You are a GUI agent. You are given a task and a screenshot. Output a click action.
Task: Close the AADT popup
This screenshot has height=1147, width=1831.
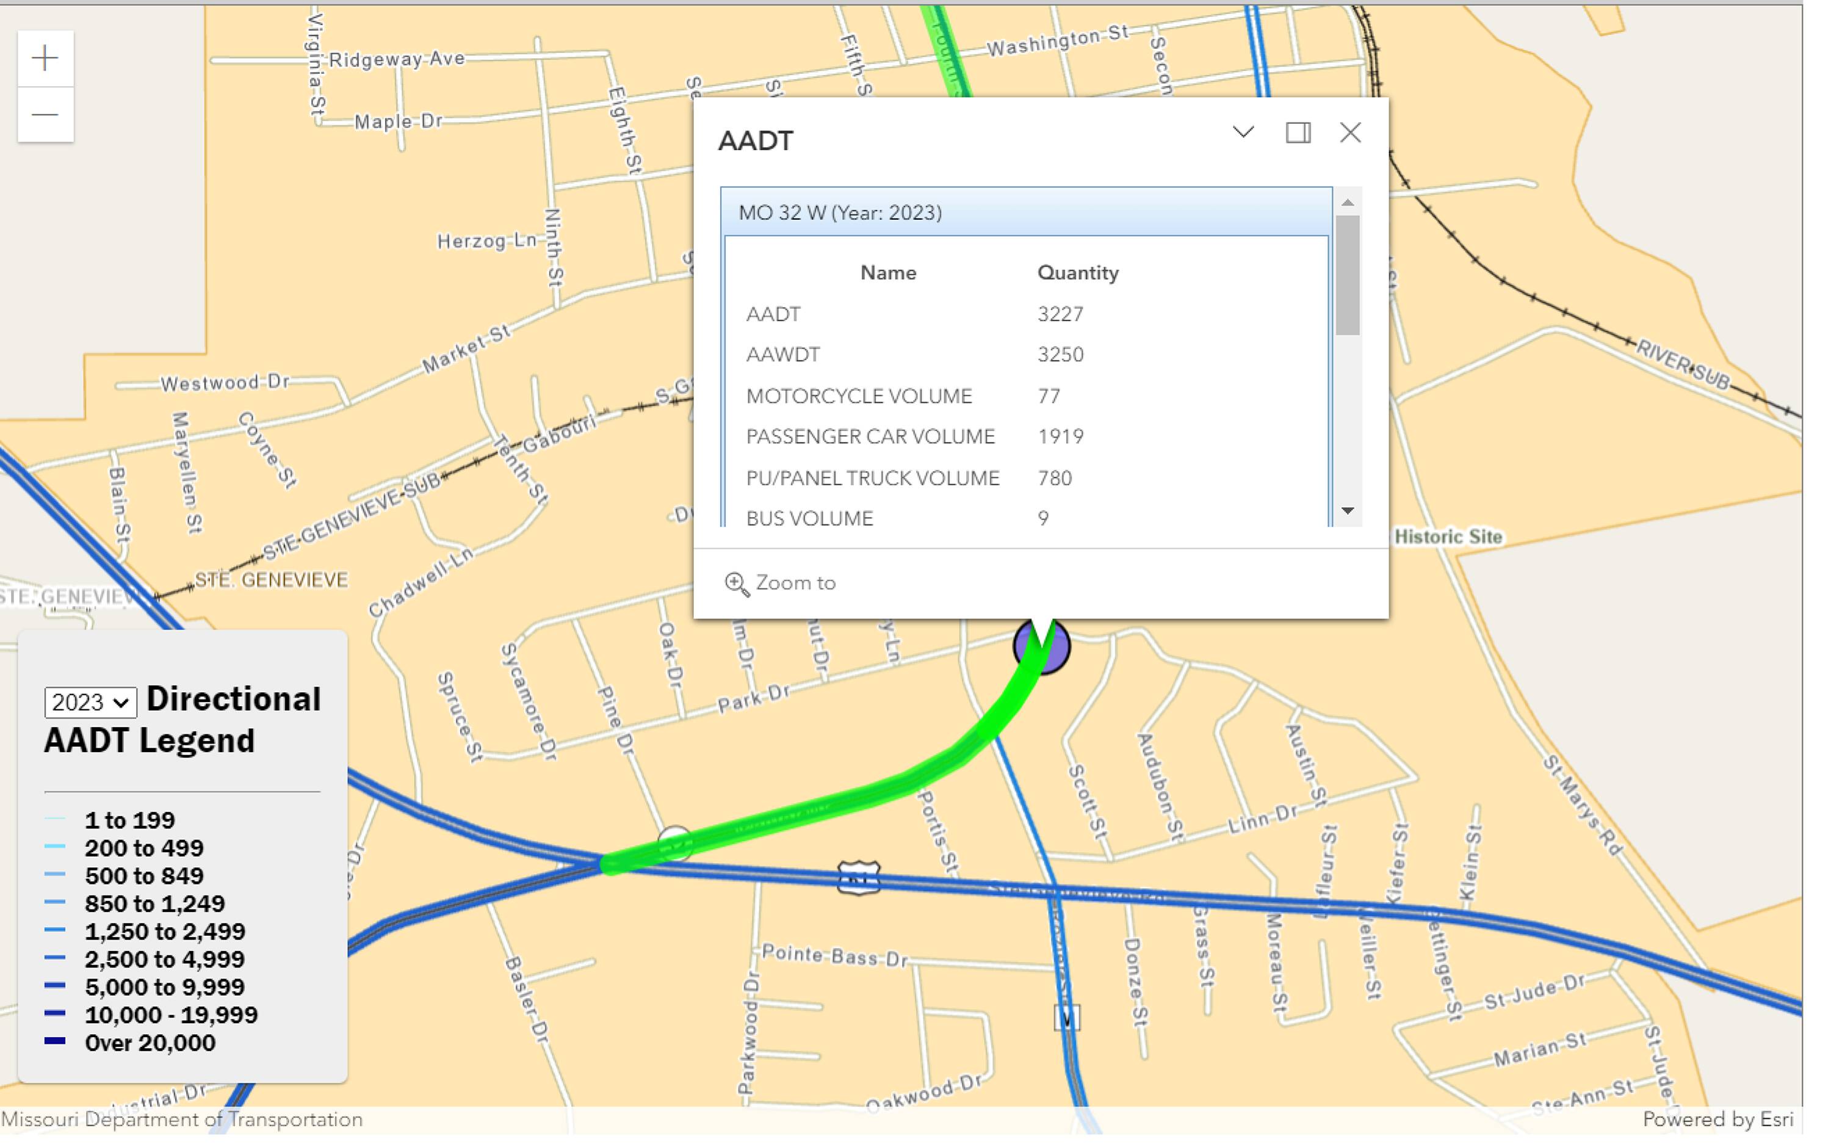(x=1349, y=132)
